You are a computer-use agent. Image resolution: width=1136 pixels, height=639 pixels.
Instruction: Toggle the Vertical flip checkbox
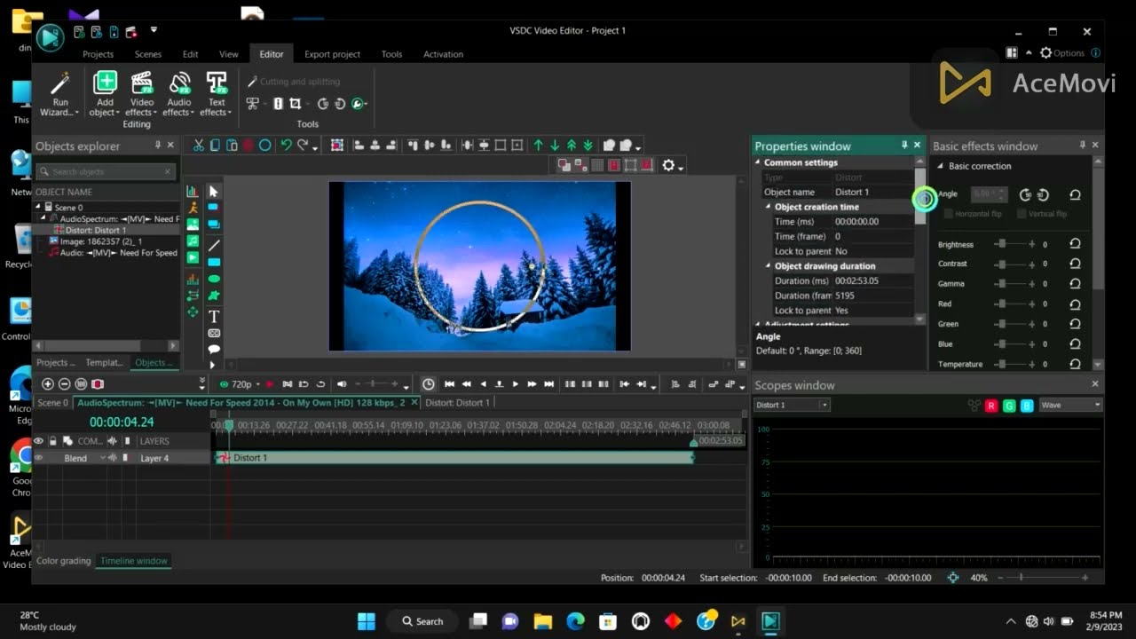[x=1022, y=214]
